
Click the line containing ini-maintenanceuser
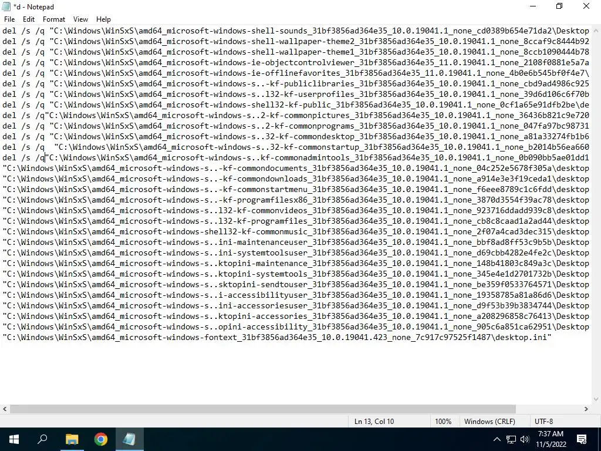tap(296, 243)
